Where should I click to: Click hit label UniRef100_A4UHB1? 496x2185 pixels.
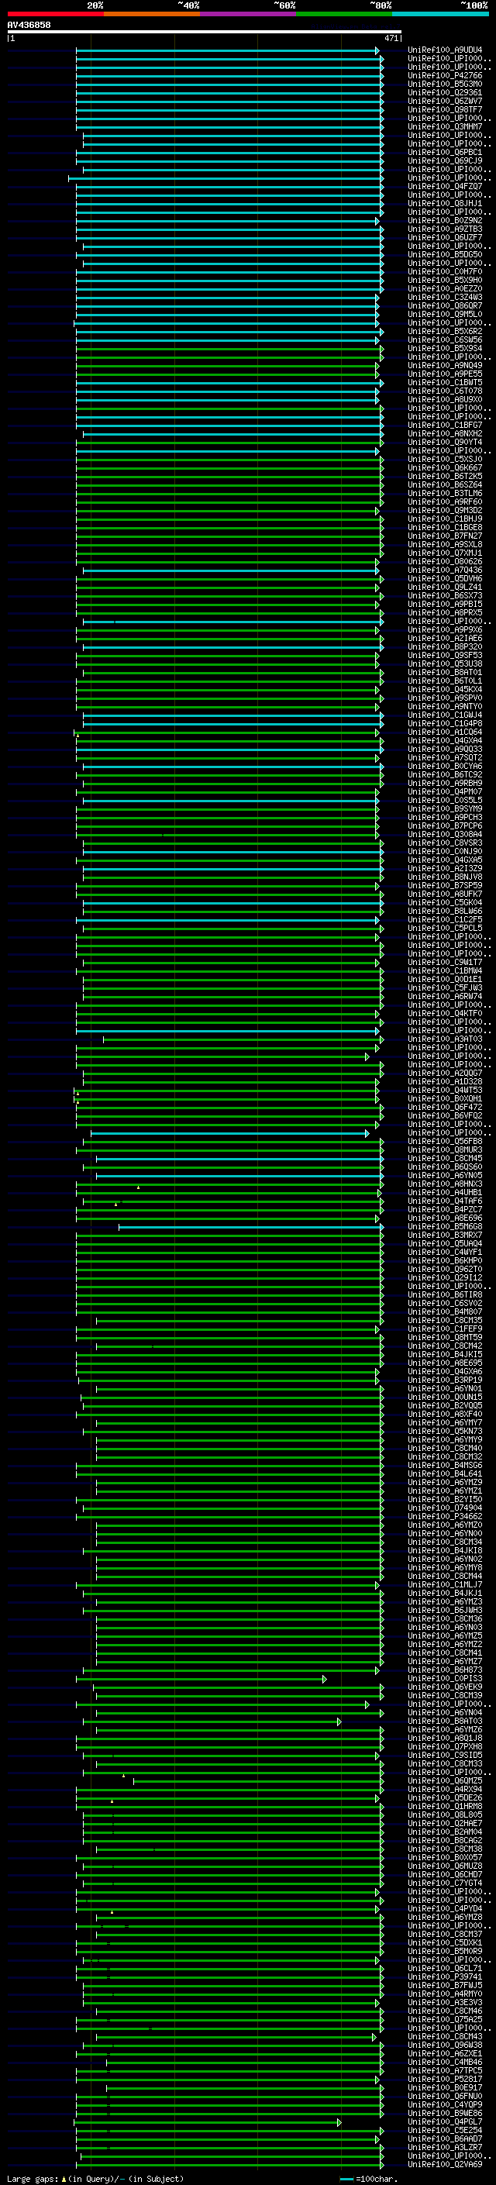445,1193
